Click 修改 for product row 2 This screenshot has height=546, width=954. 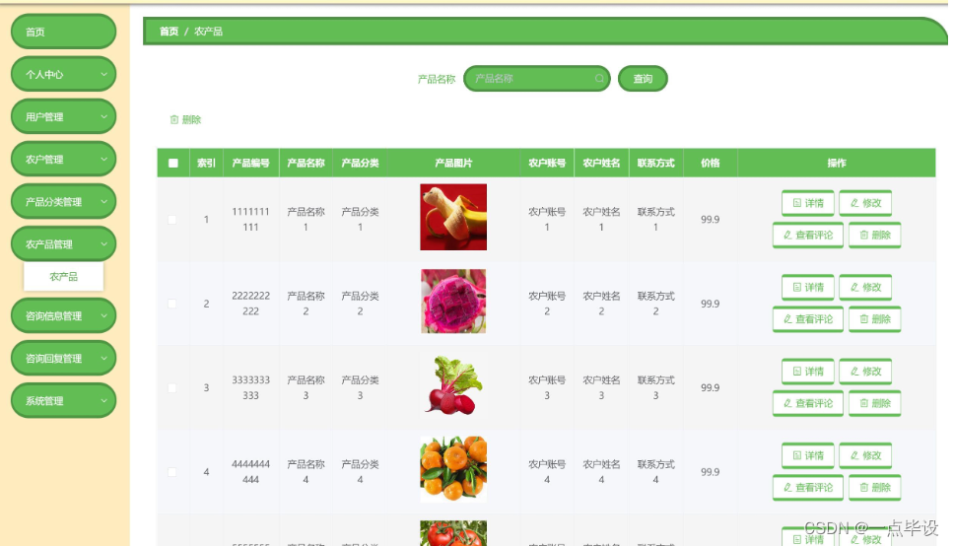click(865, 288)
